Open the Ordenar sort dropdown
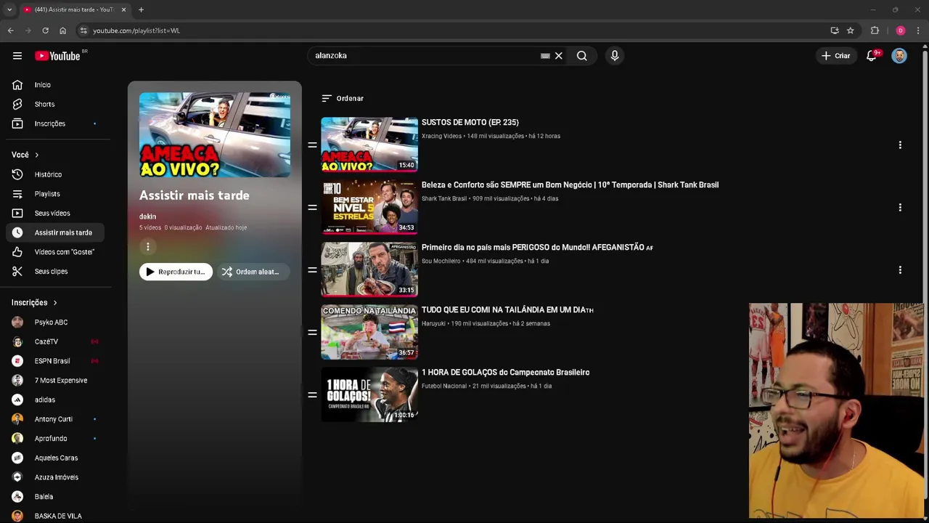Viewport: 929px width, 523px height. pos(343,98)
